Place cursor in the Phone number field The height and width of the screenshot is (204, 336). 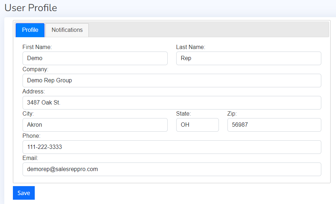172,147
